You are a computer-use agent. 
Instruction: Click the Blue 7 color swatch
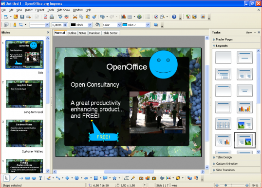coord(125,25)
